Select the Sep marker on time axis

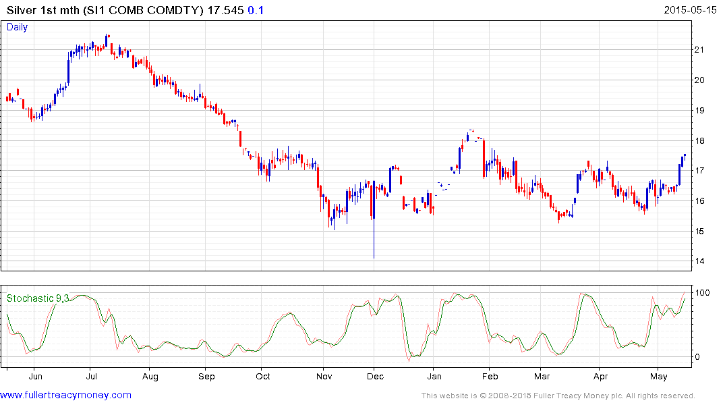206,376
